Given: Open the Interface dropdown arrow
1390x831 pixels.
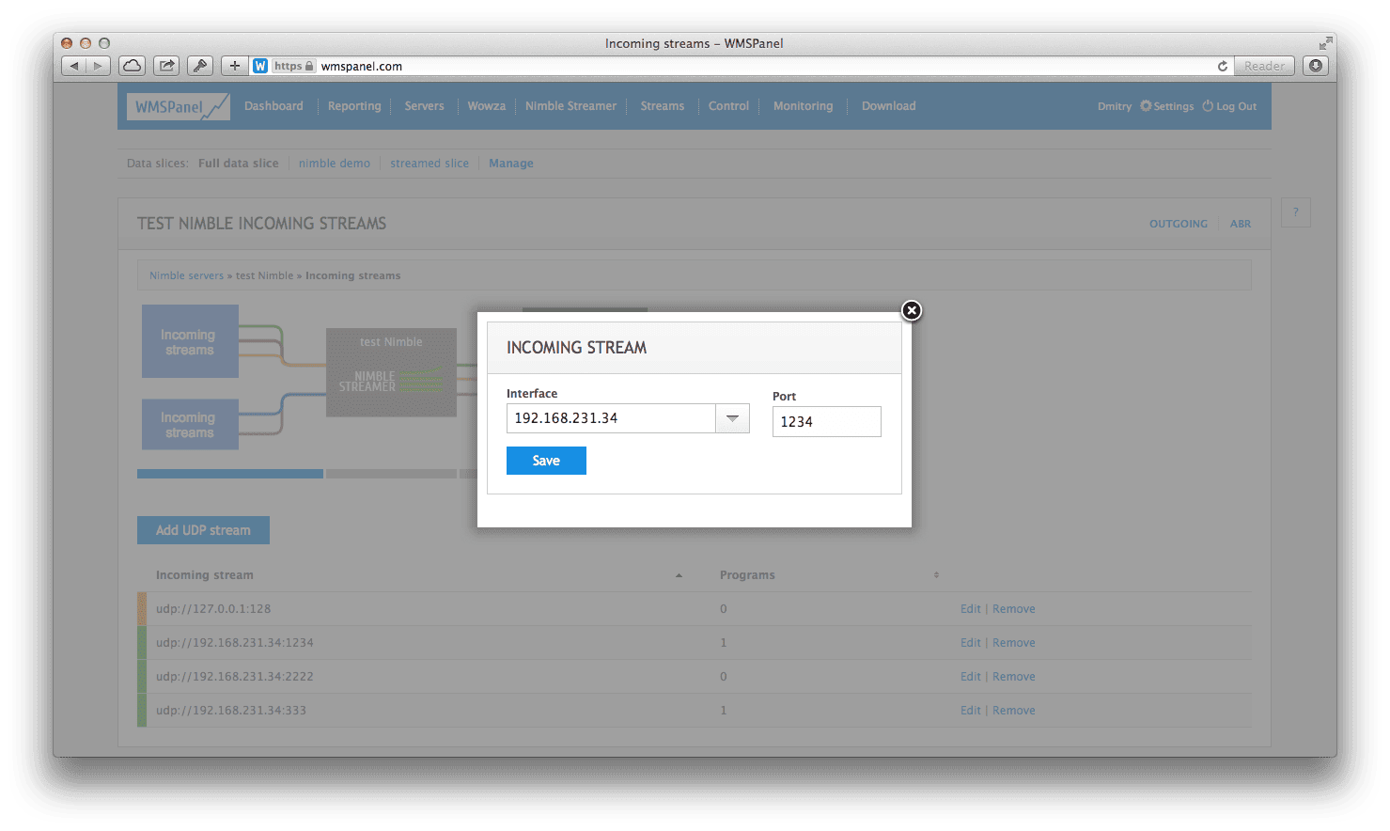Looking at the screenshot, I should tap(732, 418).
